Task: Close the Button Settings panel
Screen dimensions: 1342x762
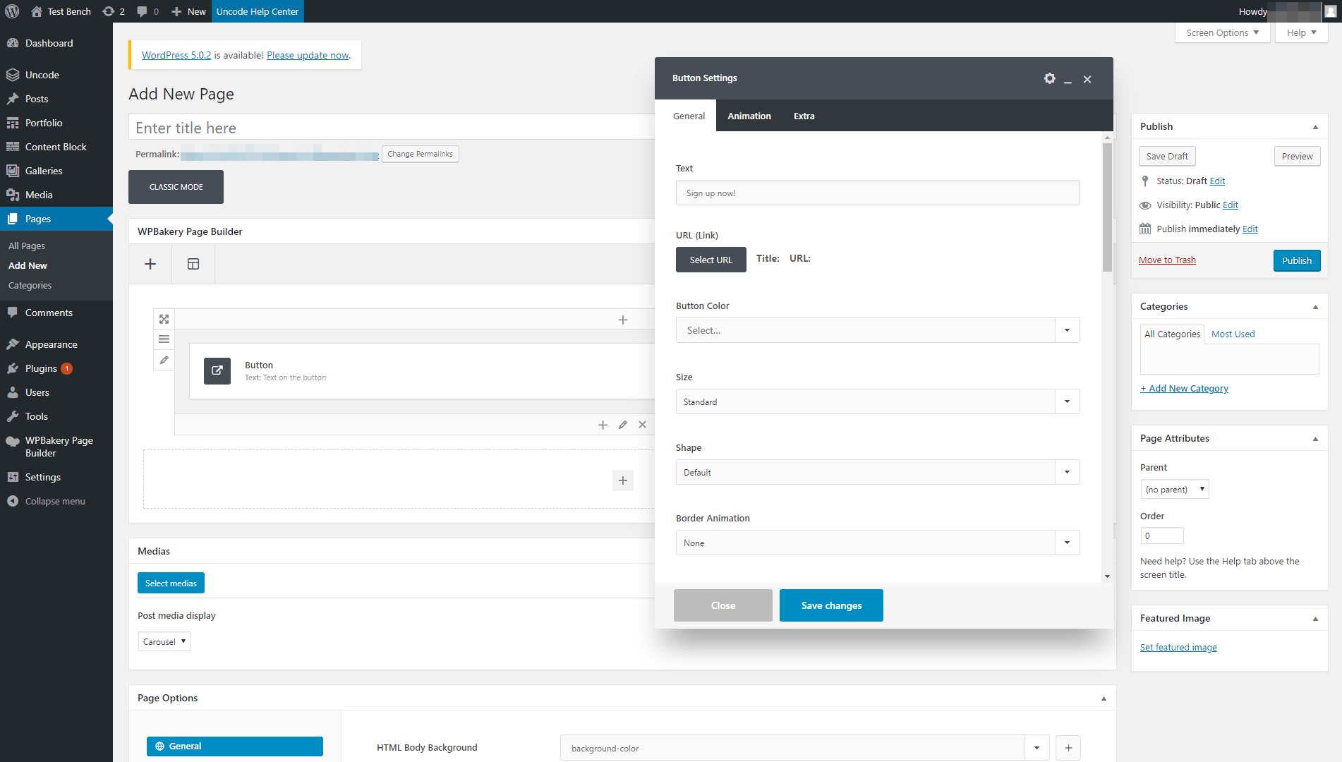Action: 1087,79
